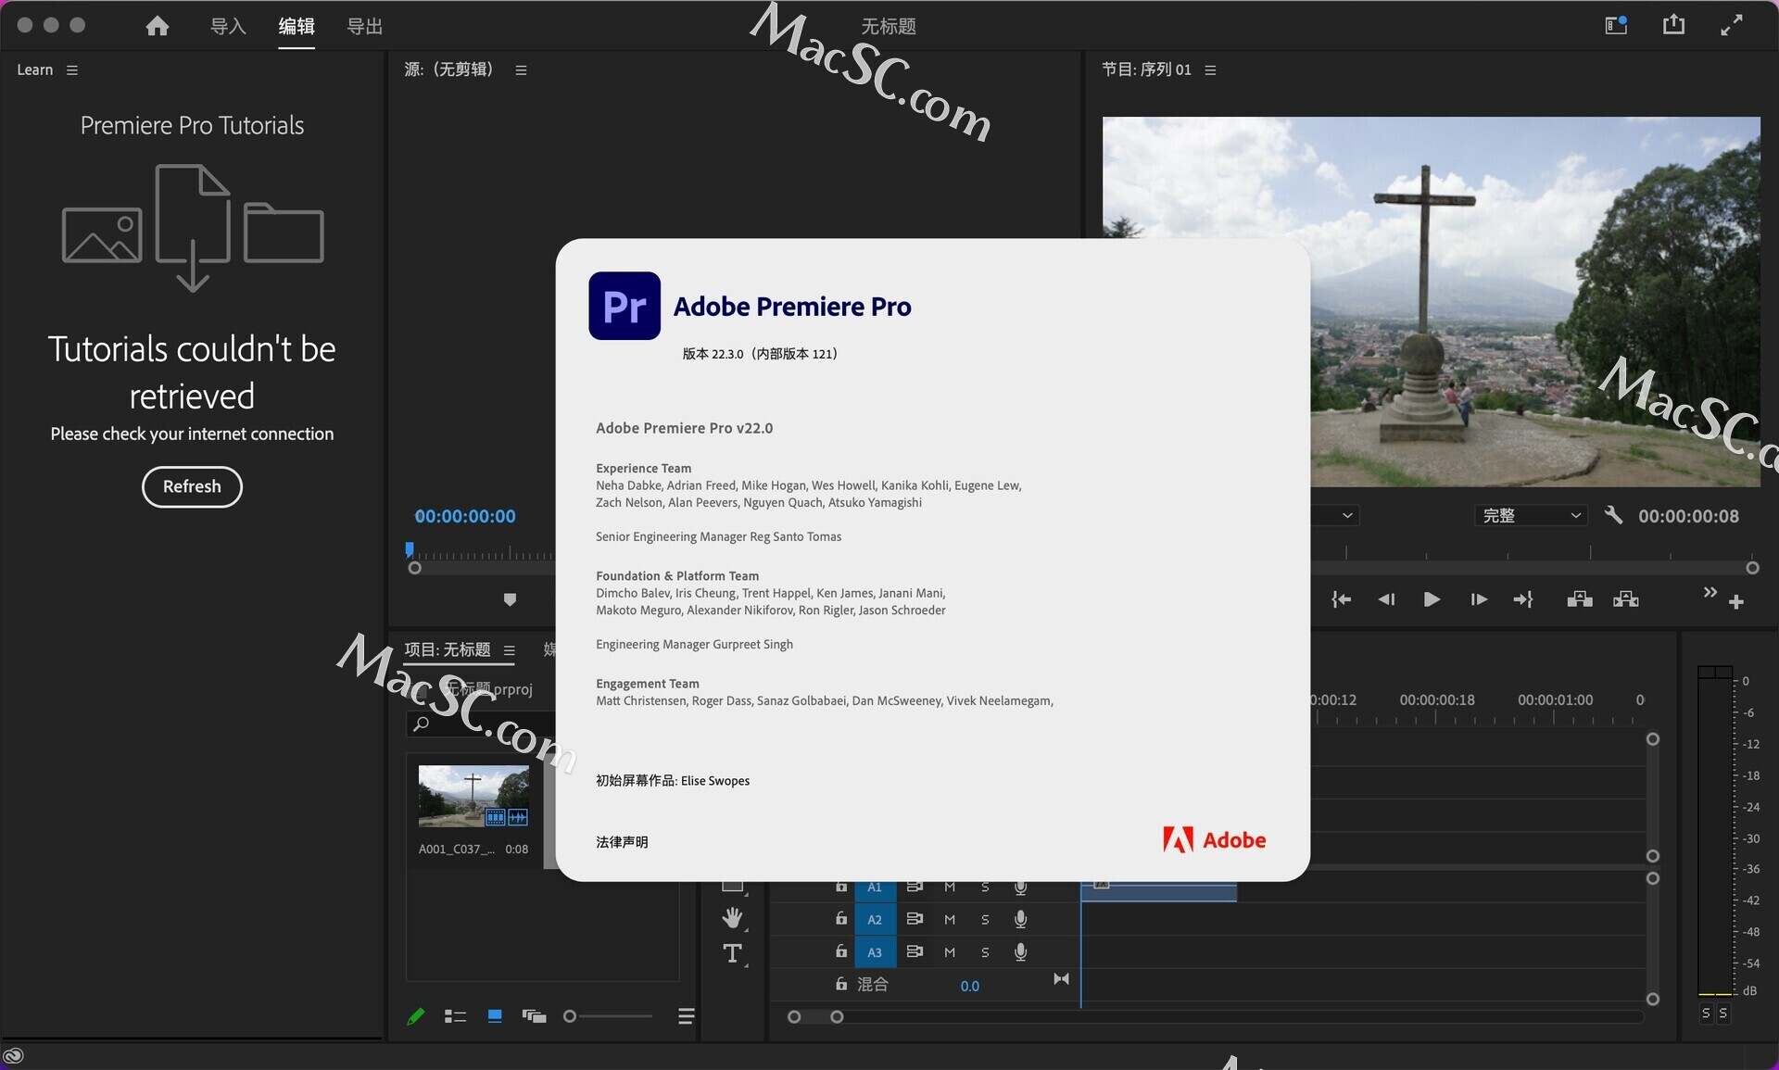Click the left handle of timeline zoom scrollbar
The height and width of the screenshot is (1070, 1779).
click(794, 1017)
